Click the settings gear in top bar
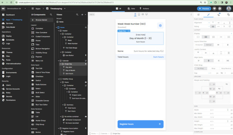233x135 pixels. click(x=220, y=9)
